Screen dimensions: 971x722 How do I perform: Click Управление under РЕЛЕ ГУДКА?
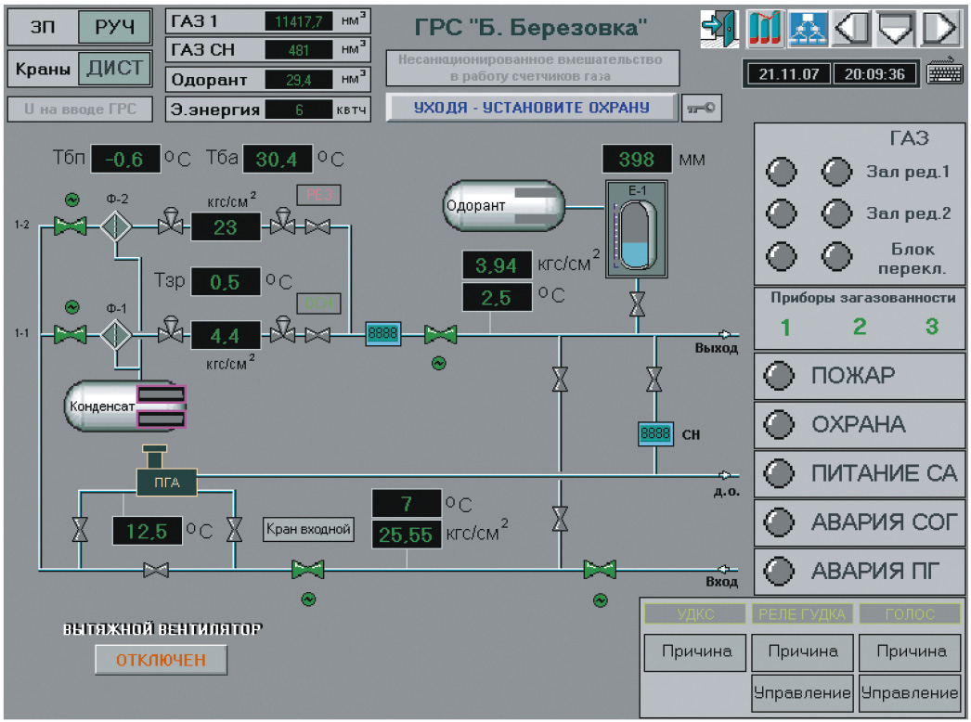(802, 693)
